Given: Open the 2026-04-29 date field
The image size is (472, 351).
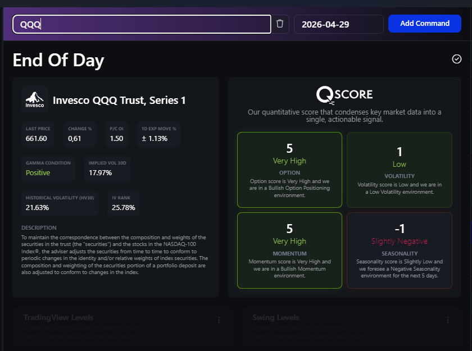Looking at the screenshot, I should pyautogui.click(x=339, y=24).
